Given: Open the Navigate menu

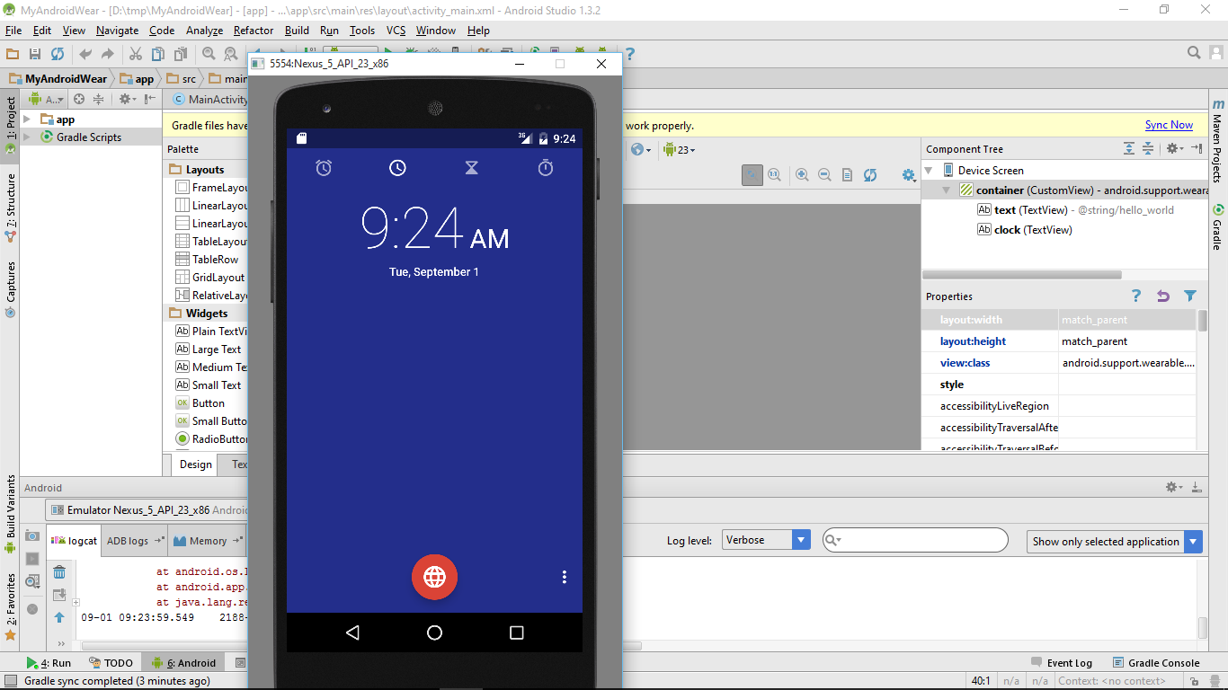Looking at the screenshot, I should coord(117,30).
